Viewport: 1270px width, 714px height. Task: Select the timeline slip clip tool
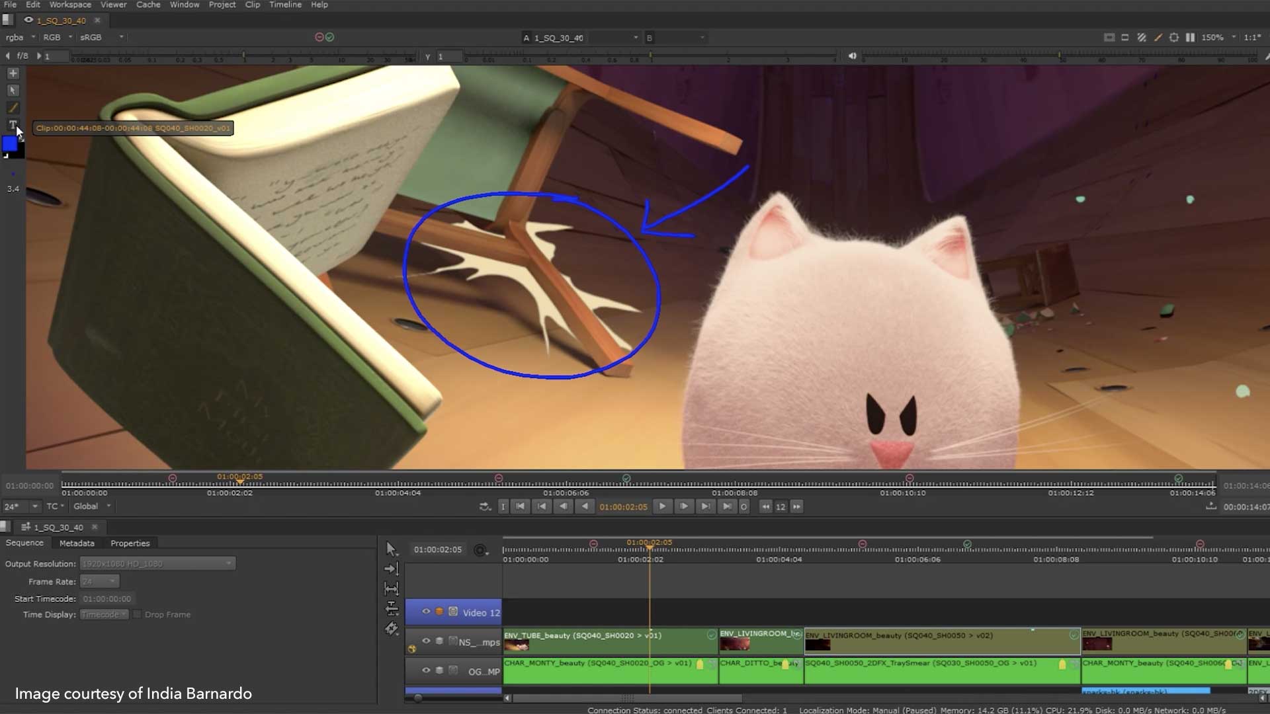392,608
